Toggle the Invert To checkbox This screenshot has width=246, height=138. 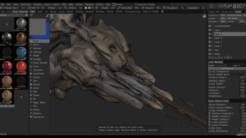click(x=29, y=8)
